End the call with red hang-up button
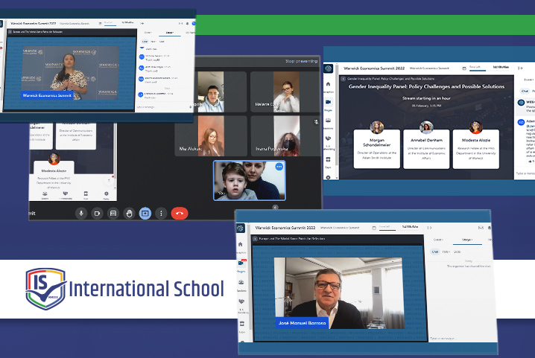 coord(180,213)
